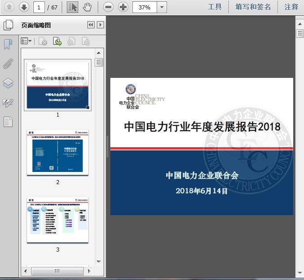Click the delete pages icon
The image size is (304, 280).
(43, 41)
